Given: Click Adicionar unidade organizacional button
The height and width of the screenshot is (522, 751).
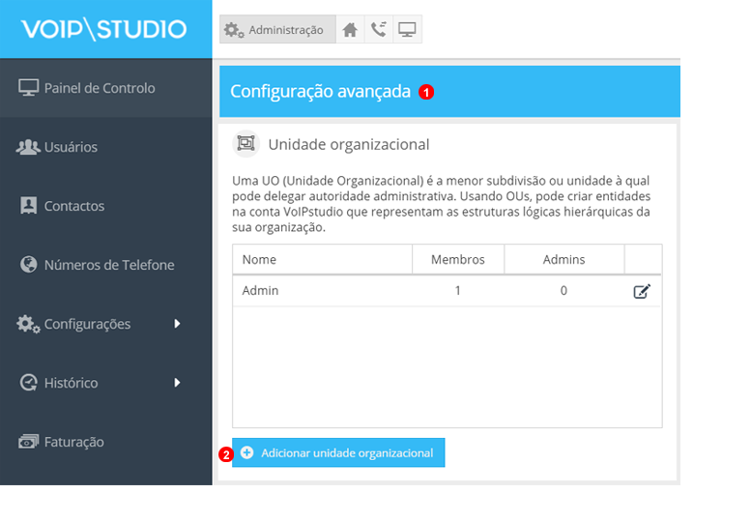Looking at the screenshot, I should [338, 452].
